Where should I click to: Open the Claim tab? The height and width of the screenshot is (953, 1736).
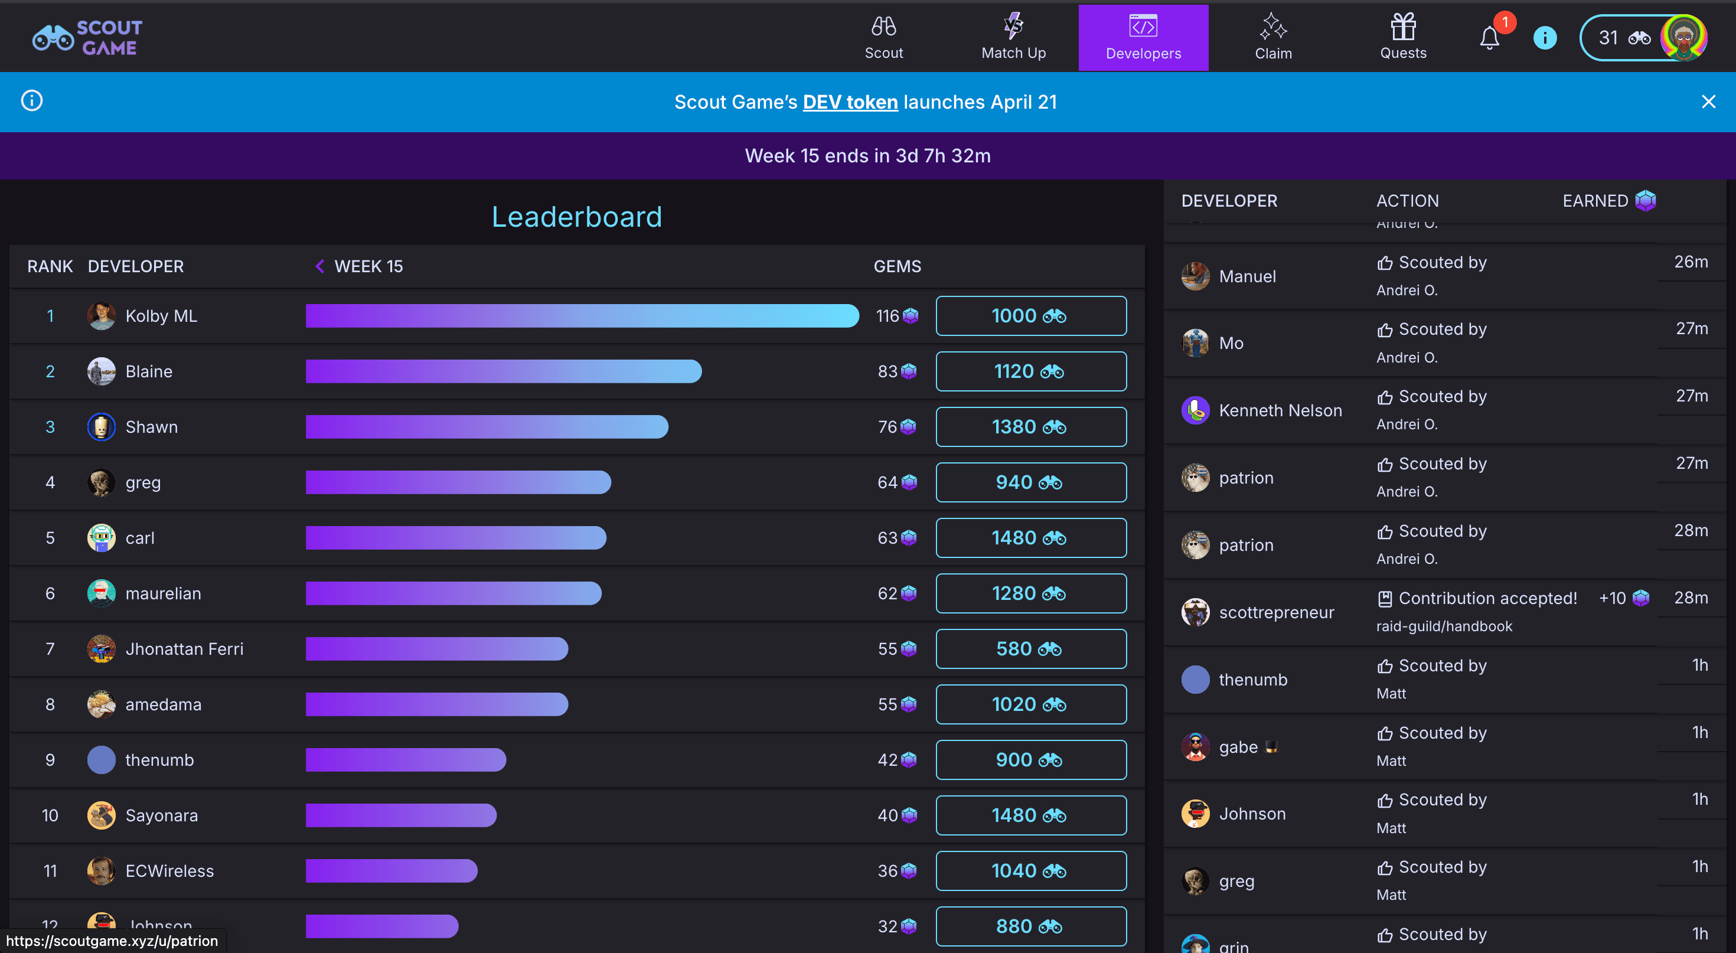[x=1273, y=38]
